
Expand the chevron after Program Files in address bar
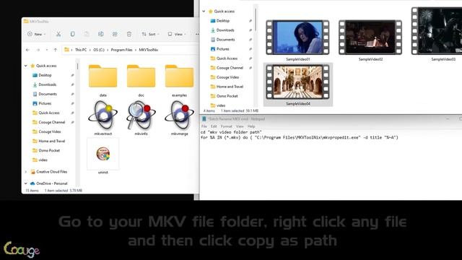[x=136, y=50]
